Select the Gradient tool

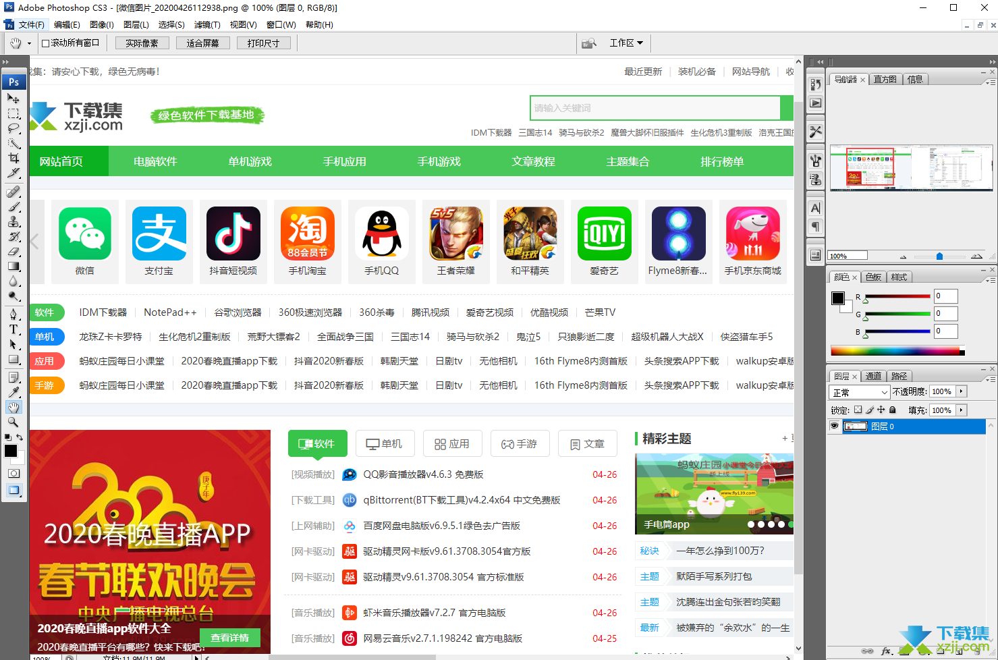13,267
